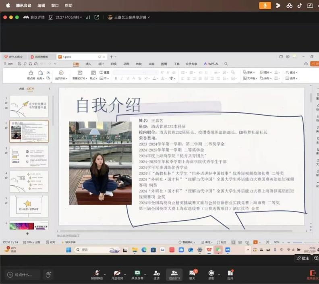The height and width of the screenshot is (284, 319).
Task: Open the 应用 apps icon
Action: tap(230, 273)
